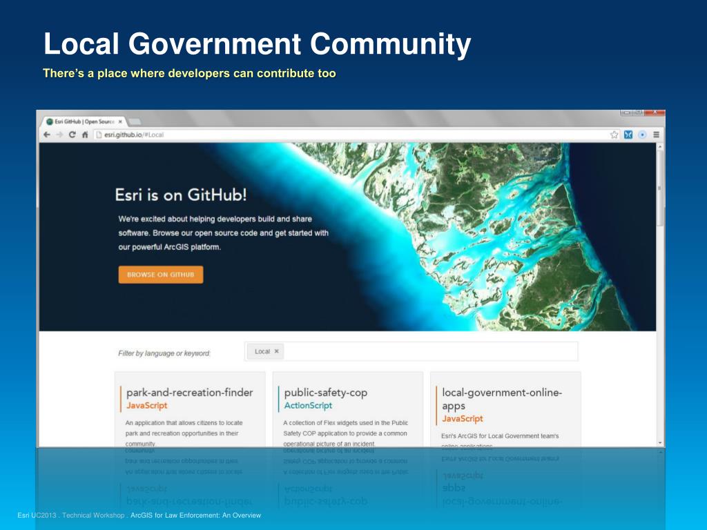Click the round blue extension icon
Viewport: 707px width, 530px height.
coord(642,135)
